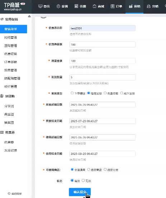Open the 使用结束日期 date field
This screenshot has height=198, width=166.
103,154
